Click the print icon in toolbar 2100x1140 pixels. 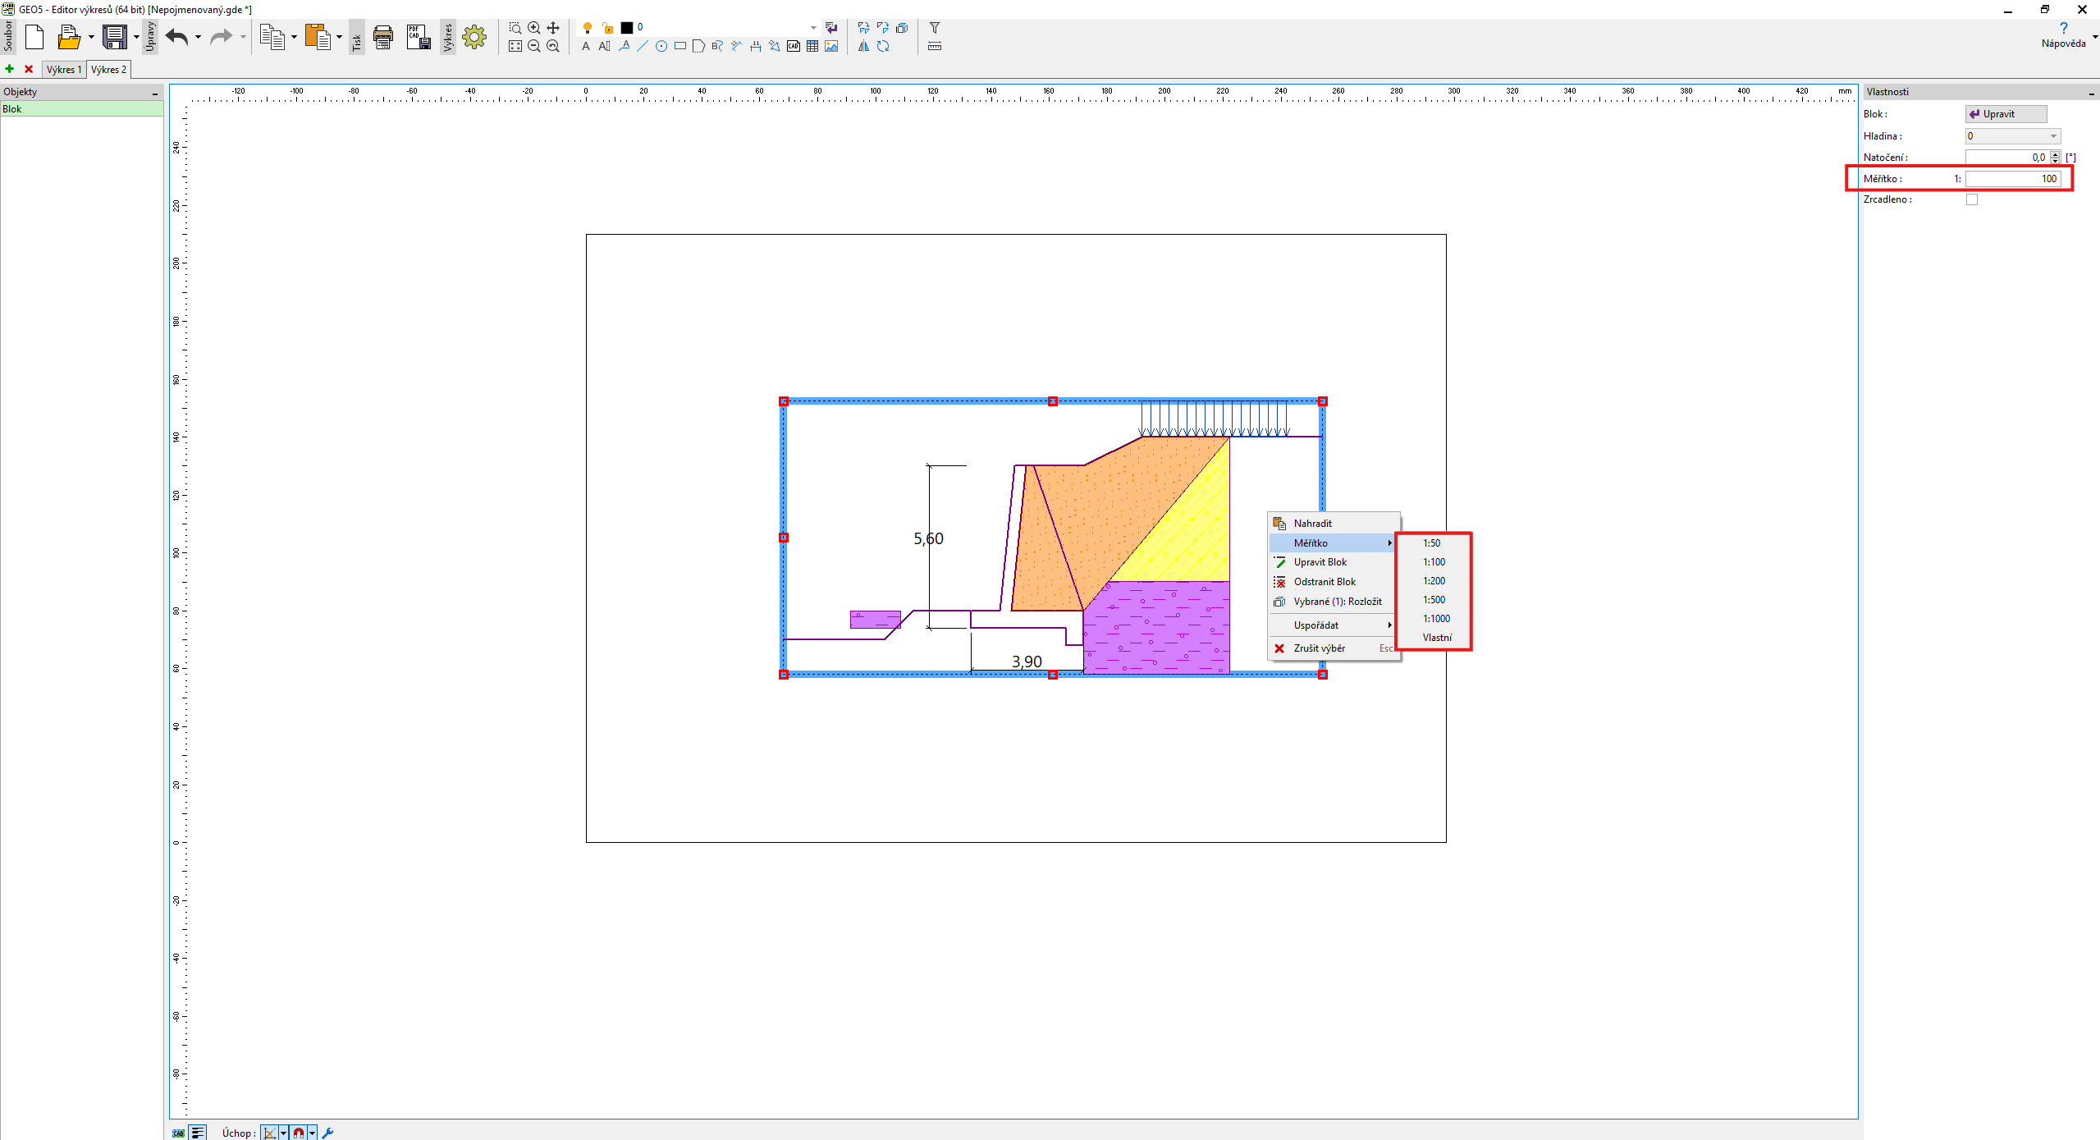tap(382, 37)
